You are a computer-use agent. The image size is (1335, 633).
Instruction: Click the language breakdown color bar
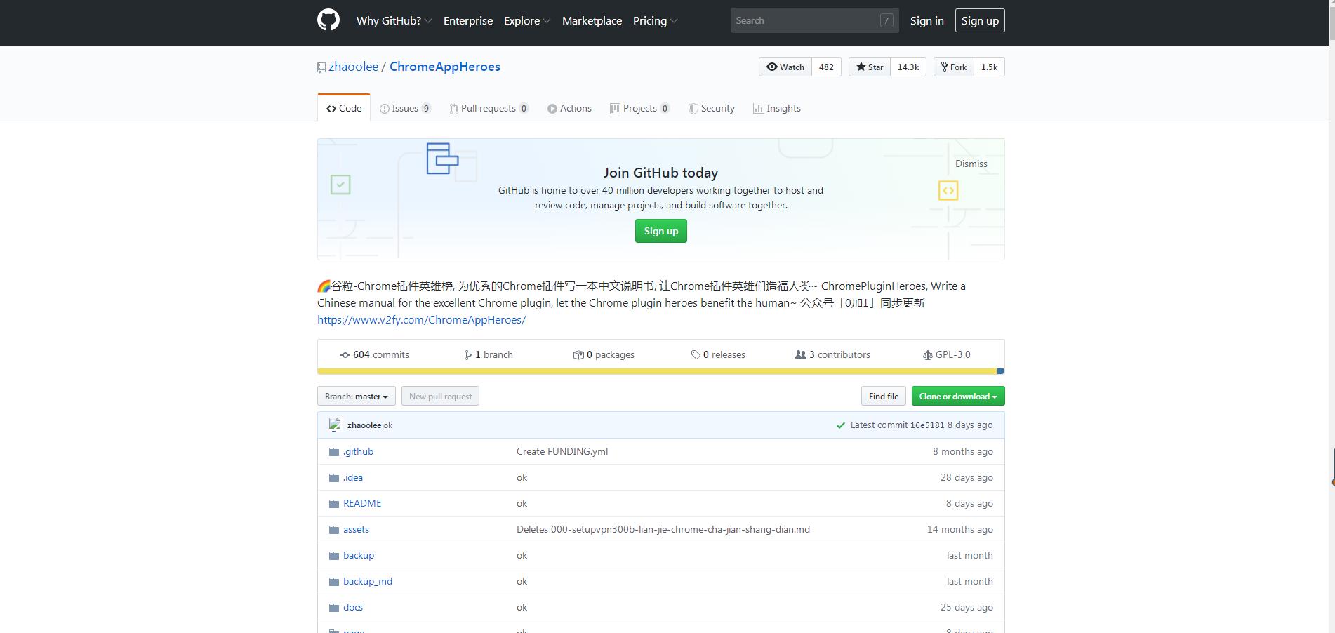pyautogui.click(x=660, y=371)
